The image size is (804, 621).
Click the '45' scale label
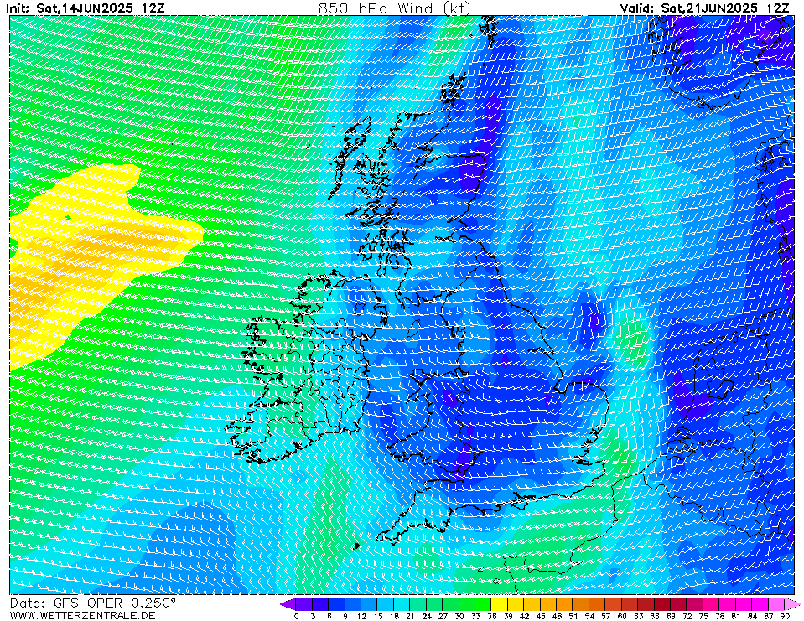click(x=541, y=616)
